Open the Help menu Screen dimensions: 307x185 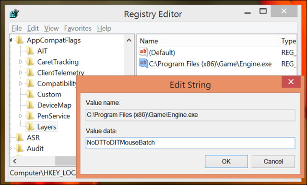tap(104, 29)
